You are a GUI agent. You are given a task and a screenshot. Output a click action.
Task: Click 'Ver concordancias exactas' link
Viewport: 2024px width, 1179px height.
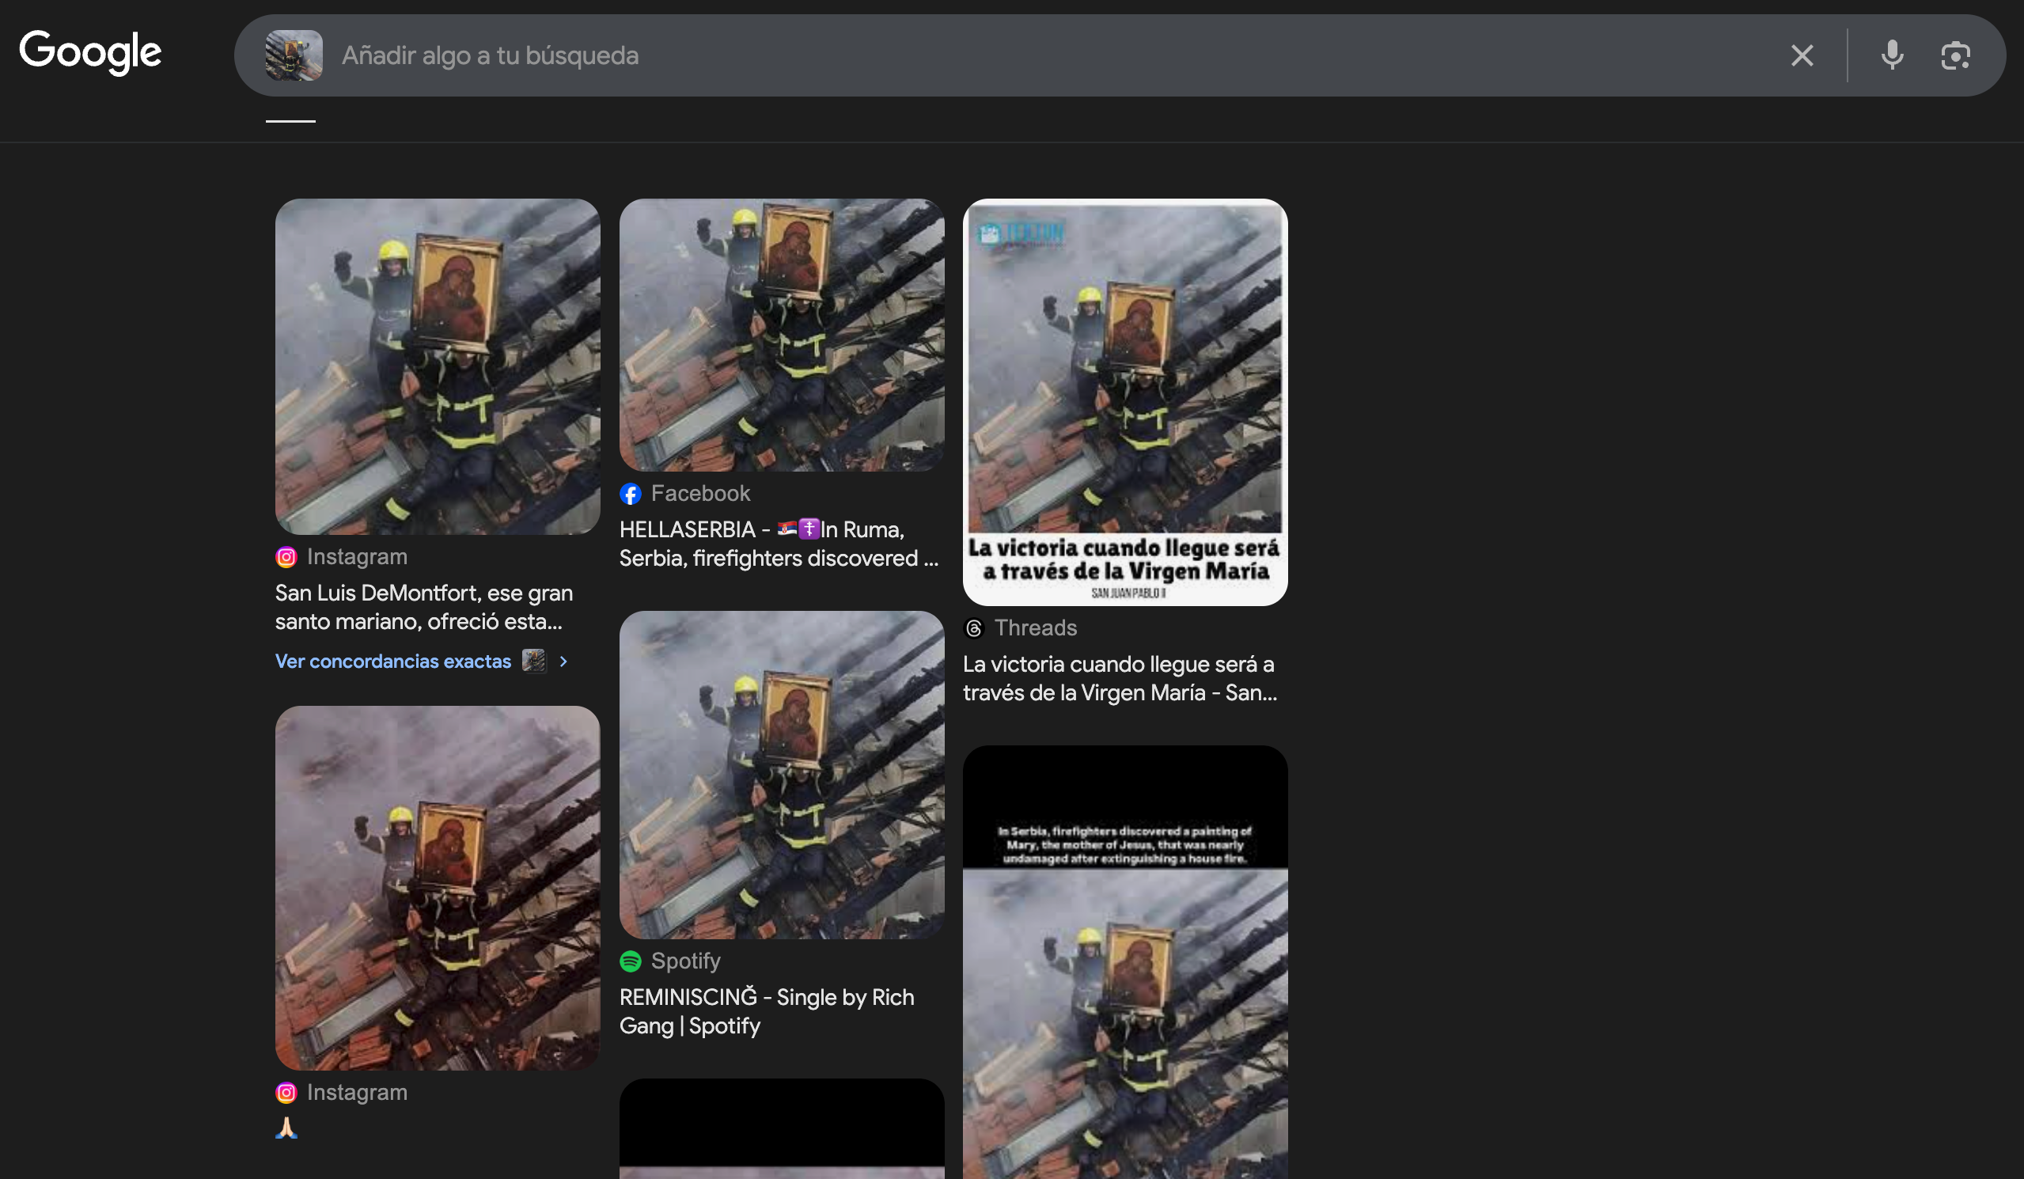[x=392, y=661]
